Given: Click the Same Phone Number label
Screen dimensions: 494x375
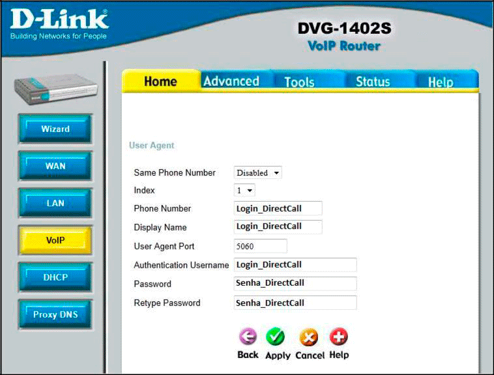Looking at the screenshot, I should pyautogui.click(x=175, y=173).
